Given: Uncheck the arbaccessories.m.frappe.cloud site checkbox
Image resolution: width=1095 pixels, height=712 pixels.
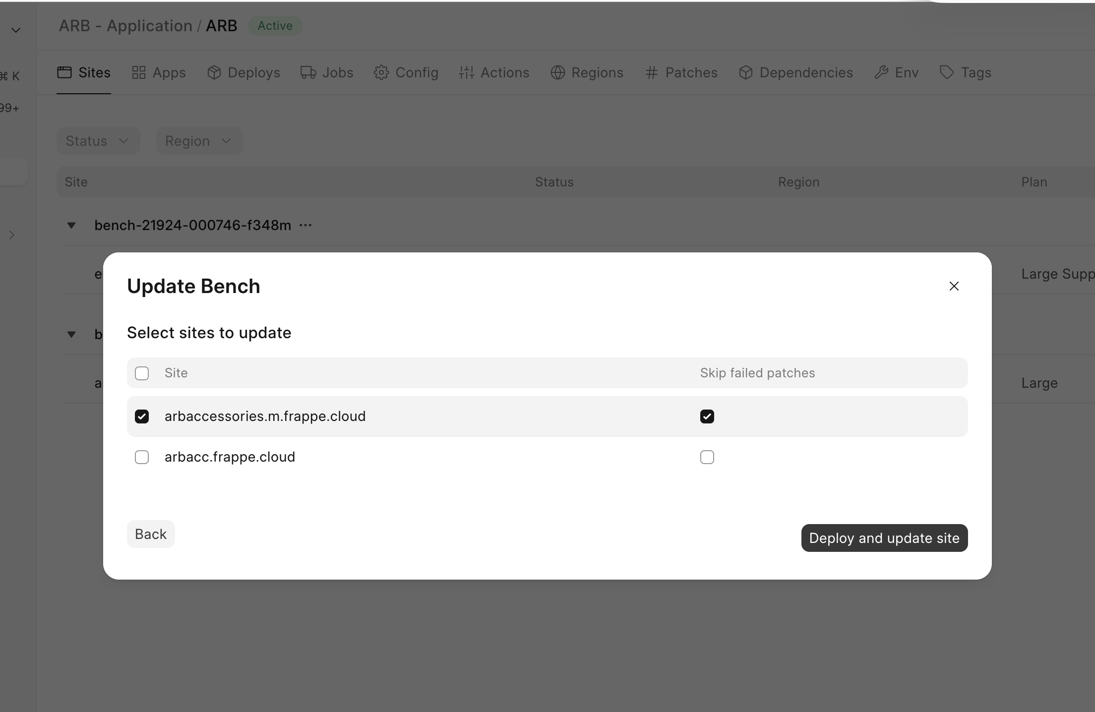Looking at the screenshot, I should pyautogui.click(x=142, y=416).
